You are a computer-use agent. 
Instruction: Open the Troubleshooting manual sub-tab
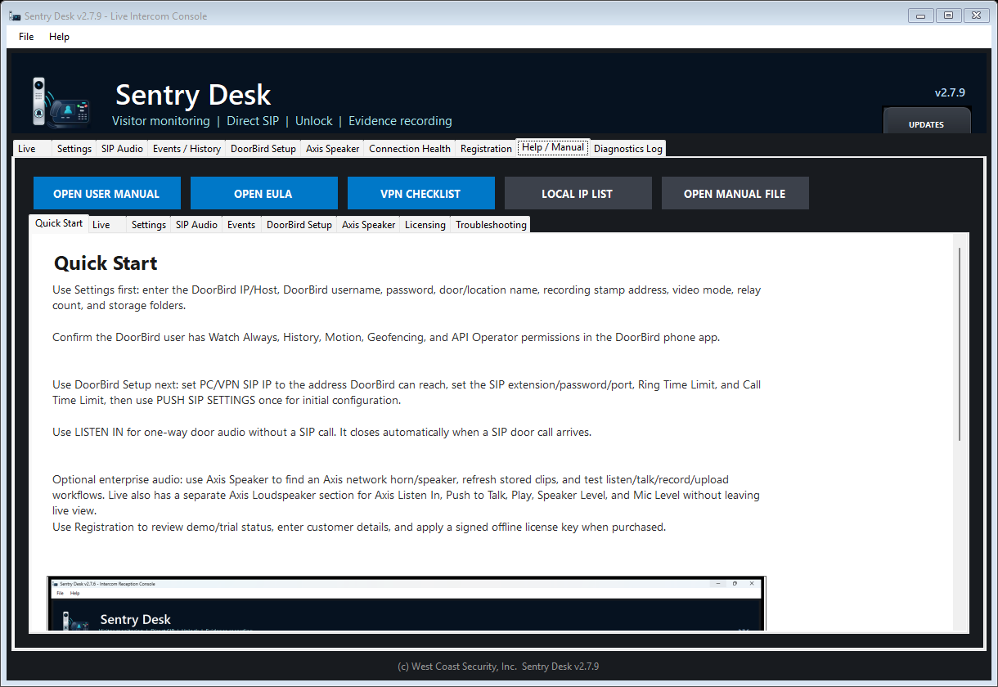(491, 225)
